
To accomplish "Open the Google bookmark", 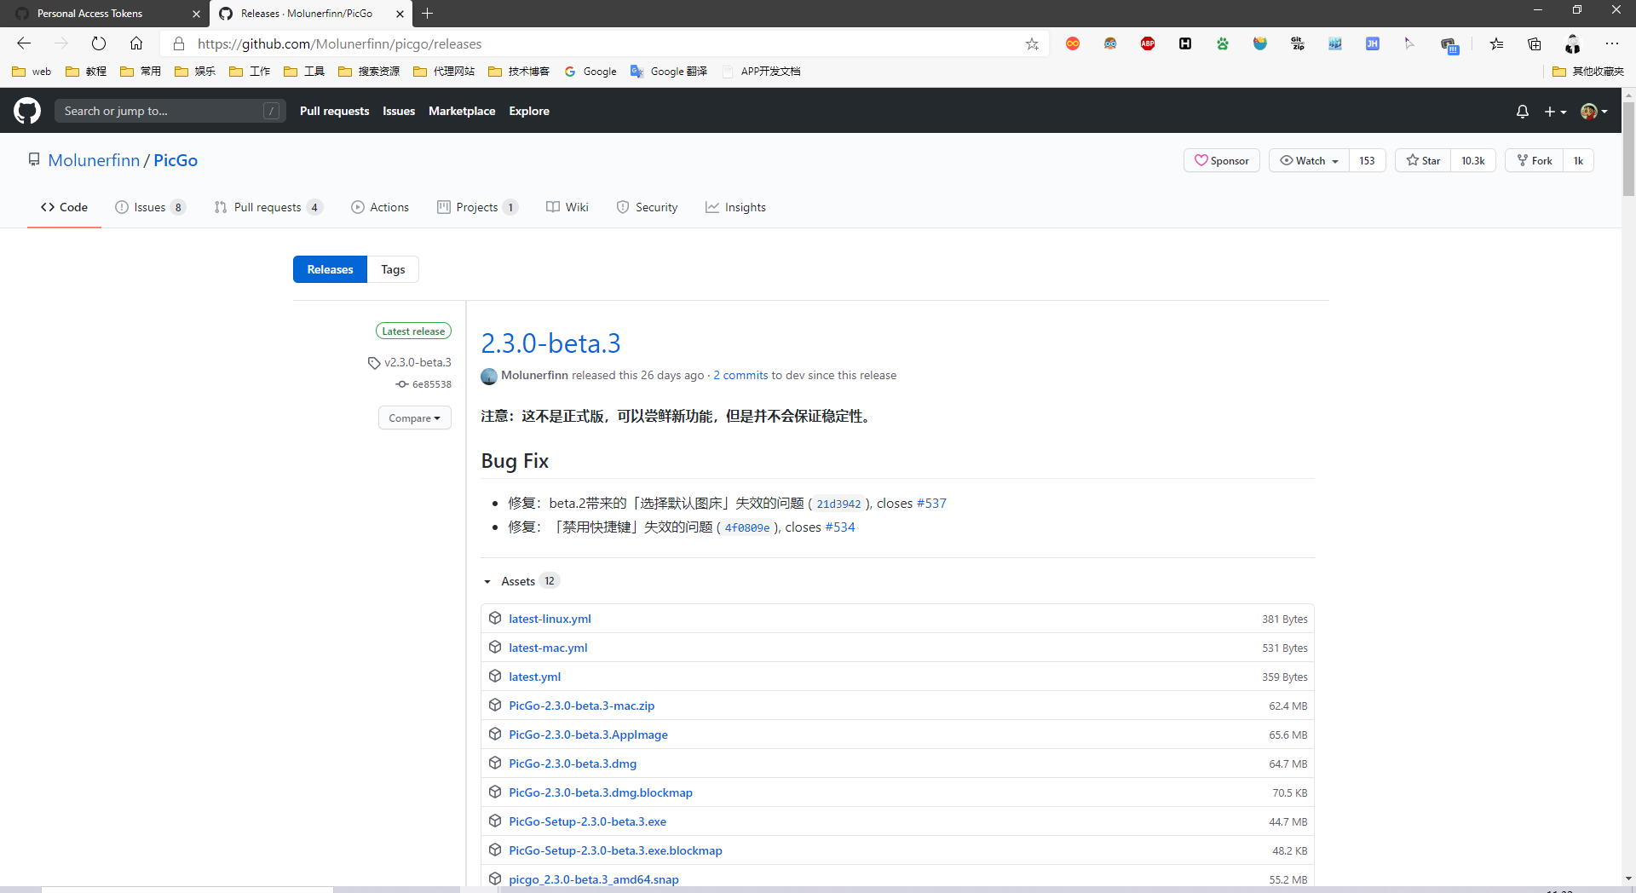I will [x=590, y=72].
